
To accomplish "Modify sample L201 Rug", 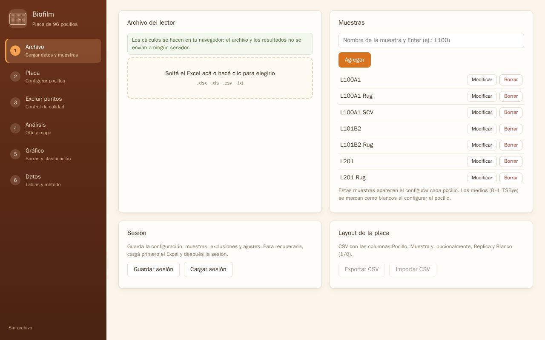I will tap(482, 178).
